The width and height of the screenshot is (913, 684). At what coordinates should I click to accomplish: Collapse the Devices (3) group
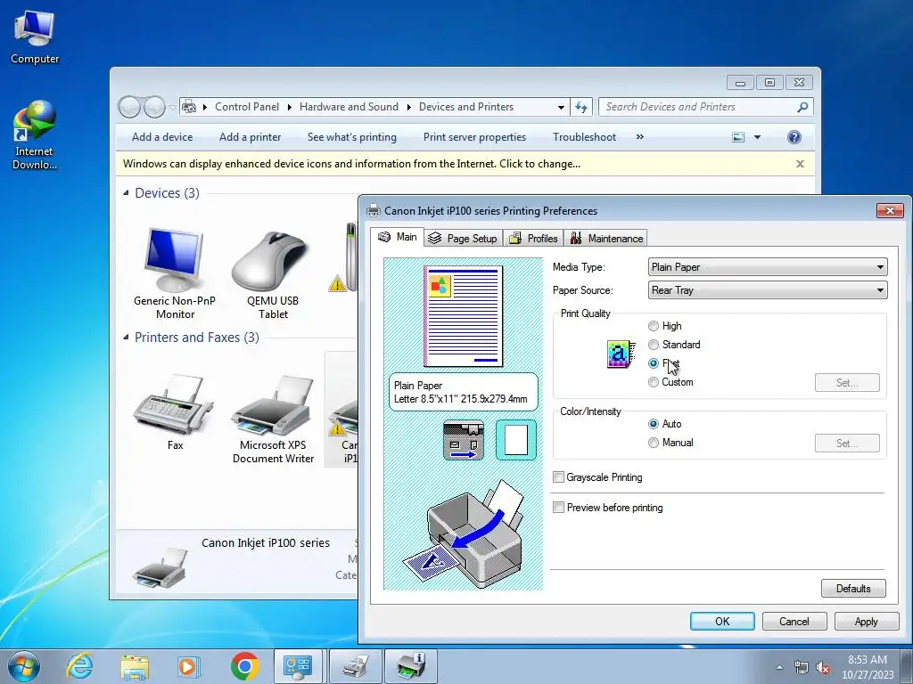pos(126,193)
